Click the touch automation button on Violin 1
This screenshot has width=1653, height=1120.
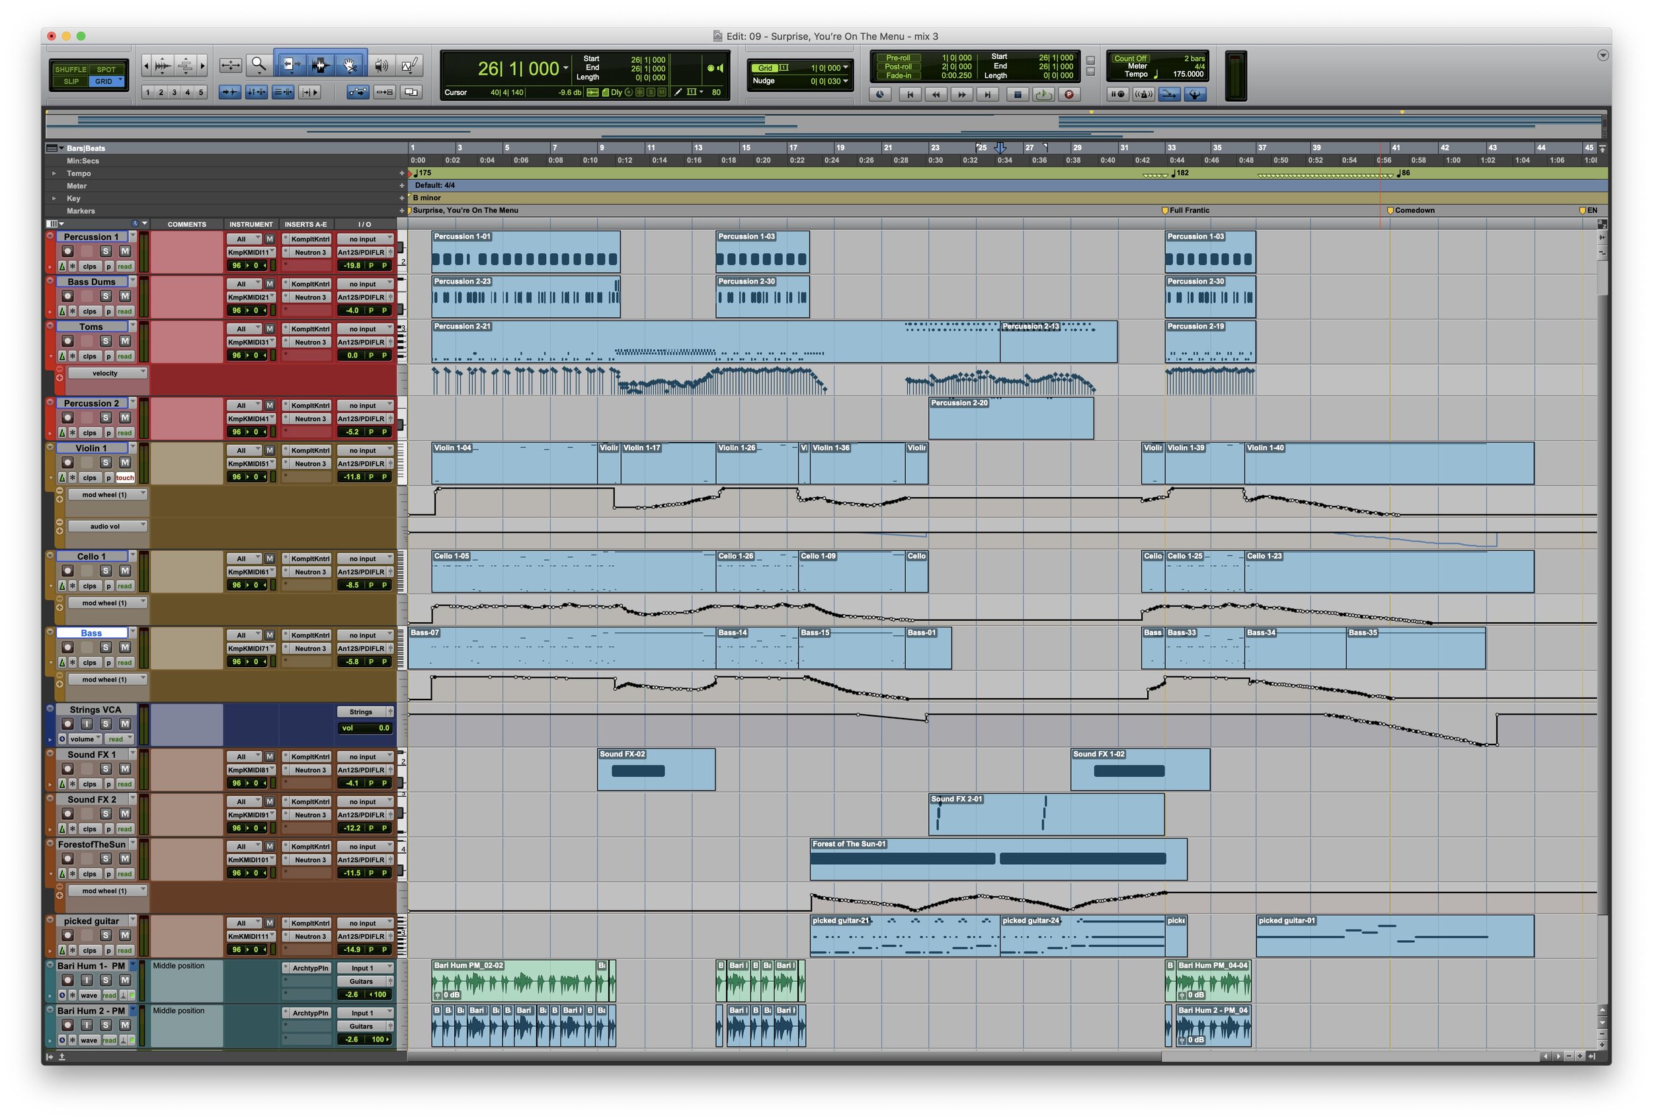click(x=124, y=477)
